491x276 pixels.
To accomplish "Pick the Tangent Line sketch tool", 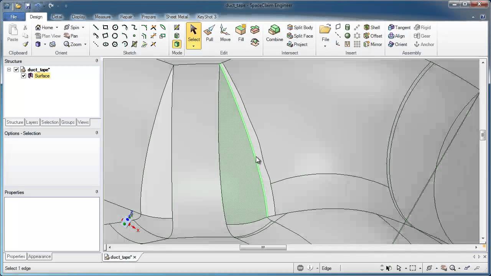I will tap(96, 36).
